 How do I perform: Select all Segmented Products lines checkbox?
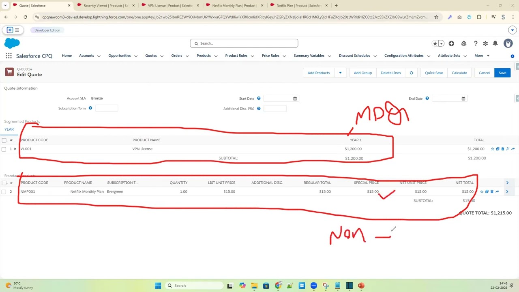4,140
